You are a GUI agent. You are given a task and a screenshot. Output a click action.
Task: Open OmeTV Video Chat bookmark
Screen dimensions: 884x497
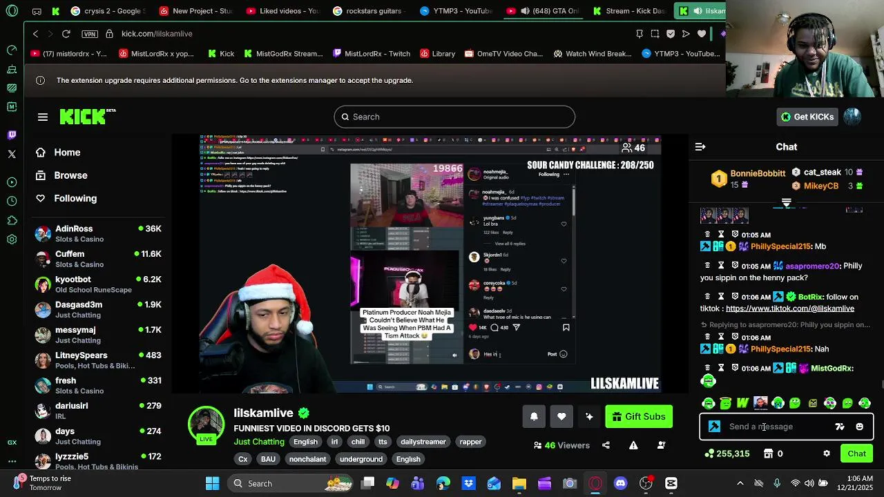pos(503,53)
